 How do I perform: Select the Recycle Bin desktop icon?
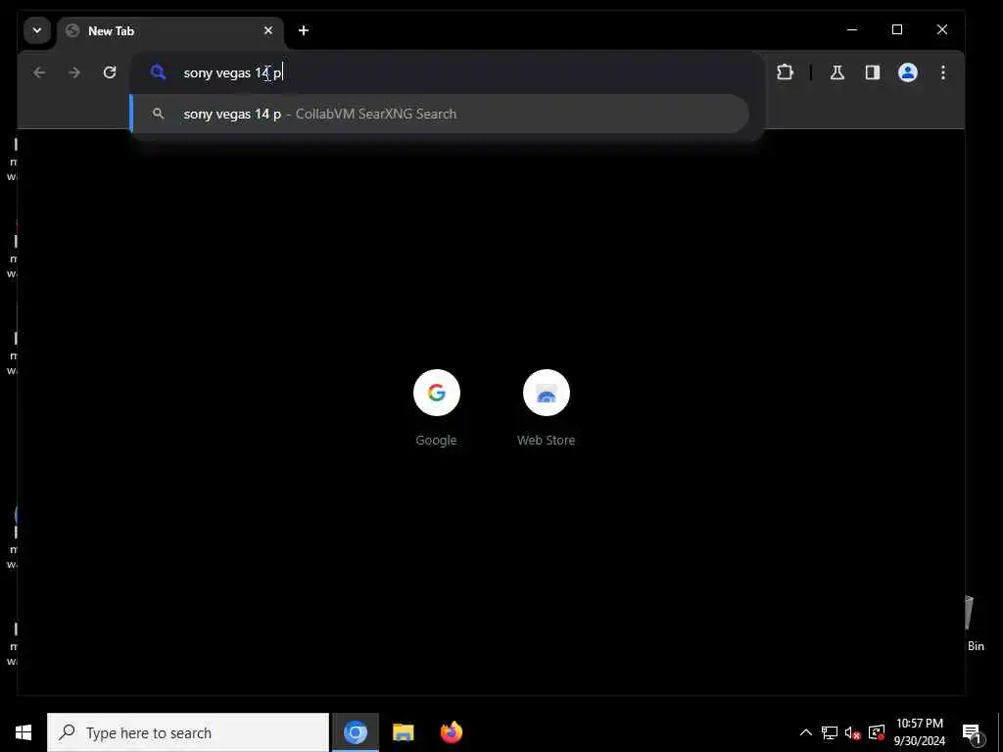[975, 624]
